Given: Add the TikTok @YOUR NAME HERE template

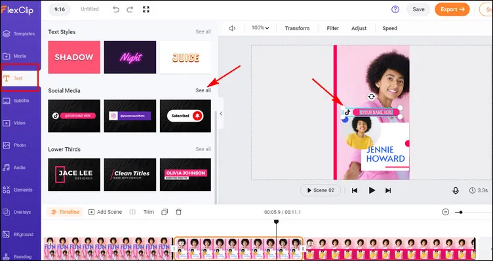Looking at the screenshot, I should click(x=74, y=116).
